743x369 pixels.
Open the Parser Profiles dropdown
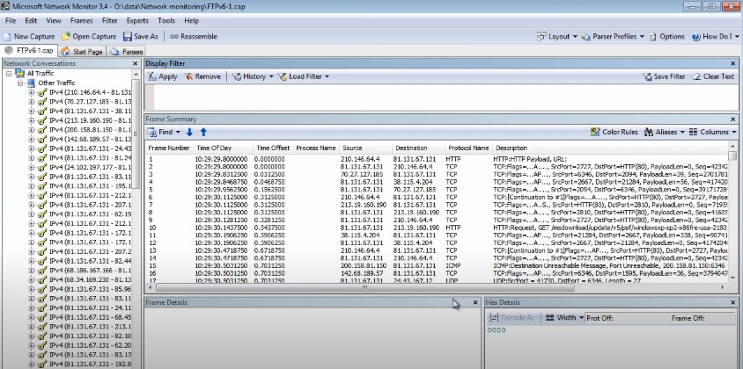pos(614,36)
